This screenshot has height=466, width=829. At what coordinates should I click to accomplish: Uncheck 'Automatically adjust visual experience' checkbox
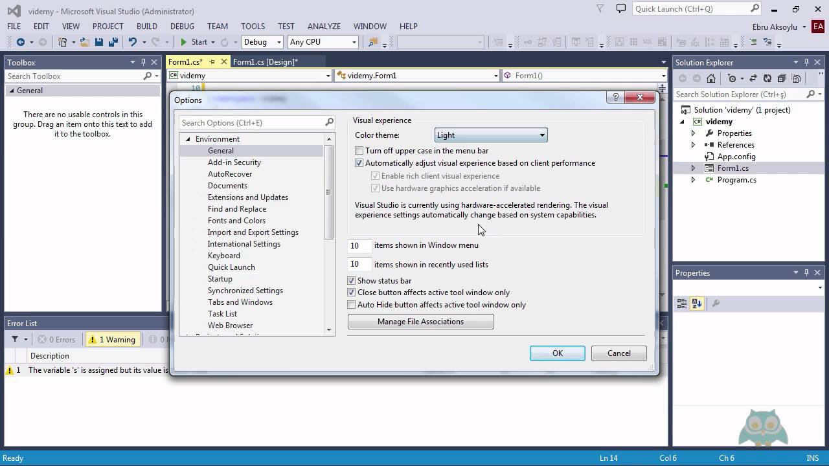point(359,163)
